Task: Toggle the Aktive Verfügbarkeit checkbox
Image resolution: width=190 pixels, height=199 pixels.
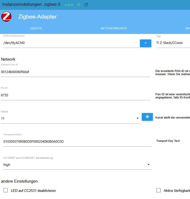Action: tap(158, 190)
